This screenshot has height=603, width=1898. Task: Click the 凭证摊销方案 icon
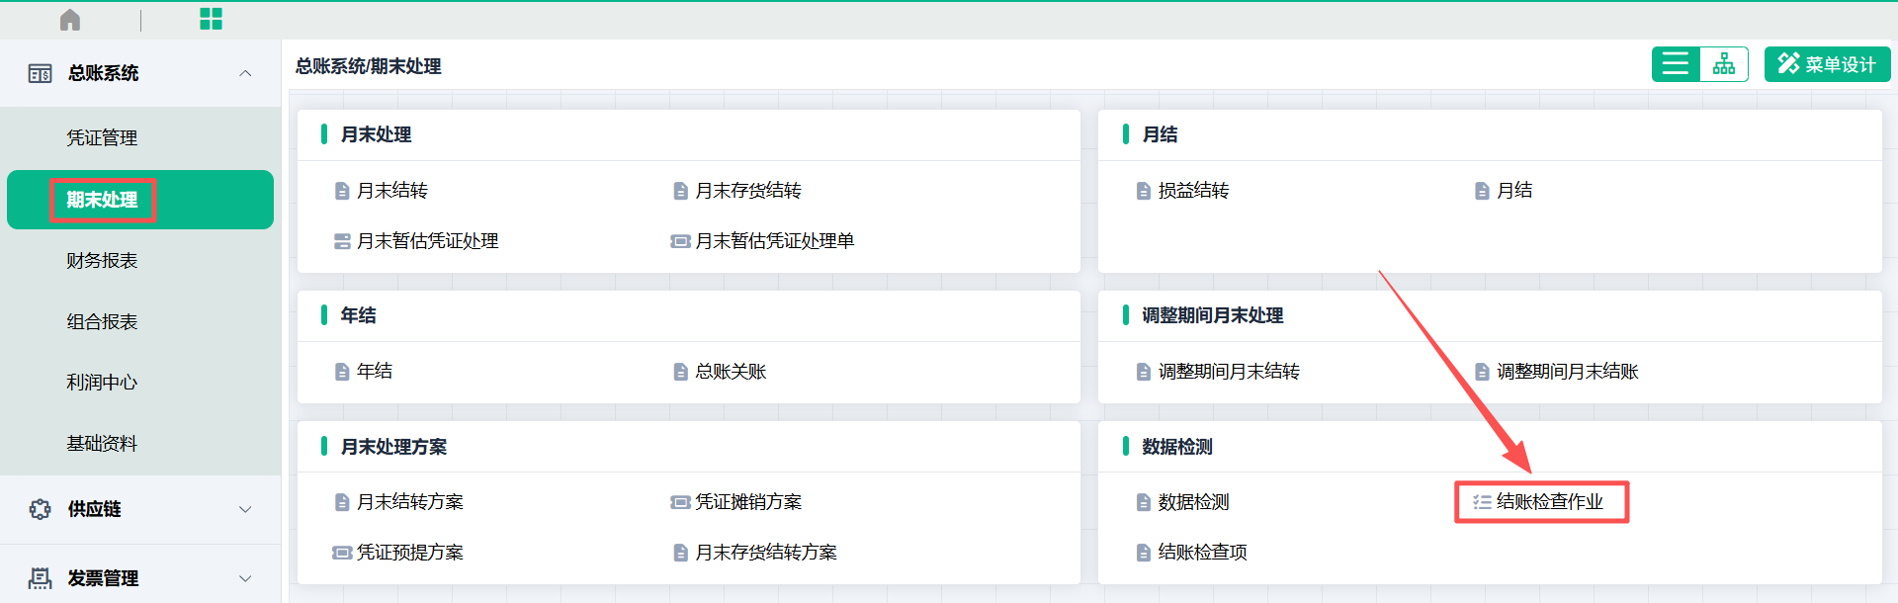coord(680,502)
